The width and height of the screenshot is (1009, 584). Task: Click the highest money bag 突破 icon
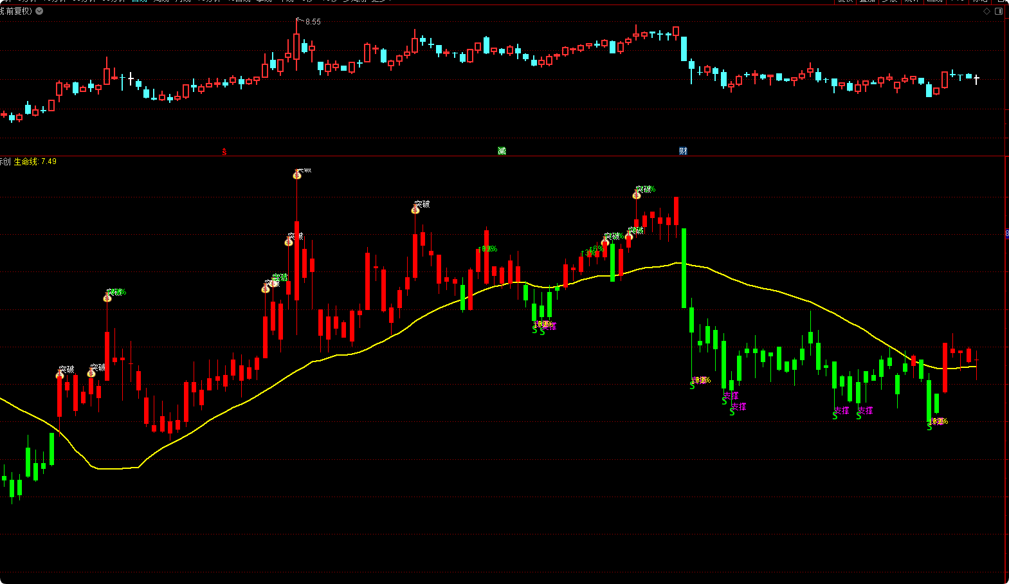[x=297, y=175]
